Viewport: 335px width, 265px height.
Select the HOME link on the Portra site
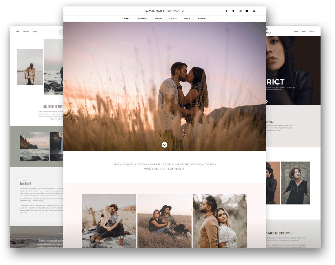[x=17, y=31]
